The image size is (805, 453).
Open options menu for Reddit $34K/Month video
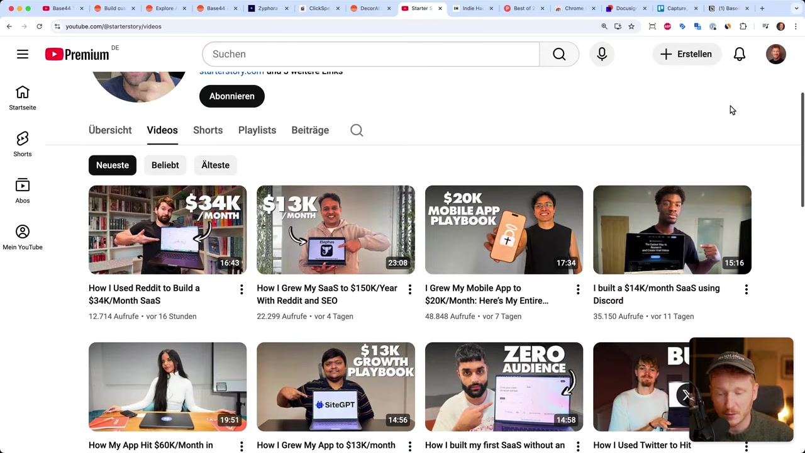pos(241,289)
